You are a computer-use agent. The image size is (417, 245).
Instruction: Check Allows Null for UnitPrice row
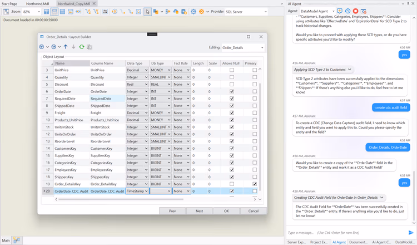[232, 70]
